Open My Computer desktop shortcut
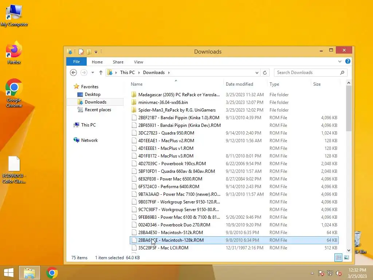This screenshot has height=280, width=373. pyautogui.click(x=14, y=15)
